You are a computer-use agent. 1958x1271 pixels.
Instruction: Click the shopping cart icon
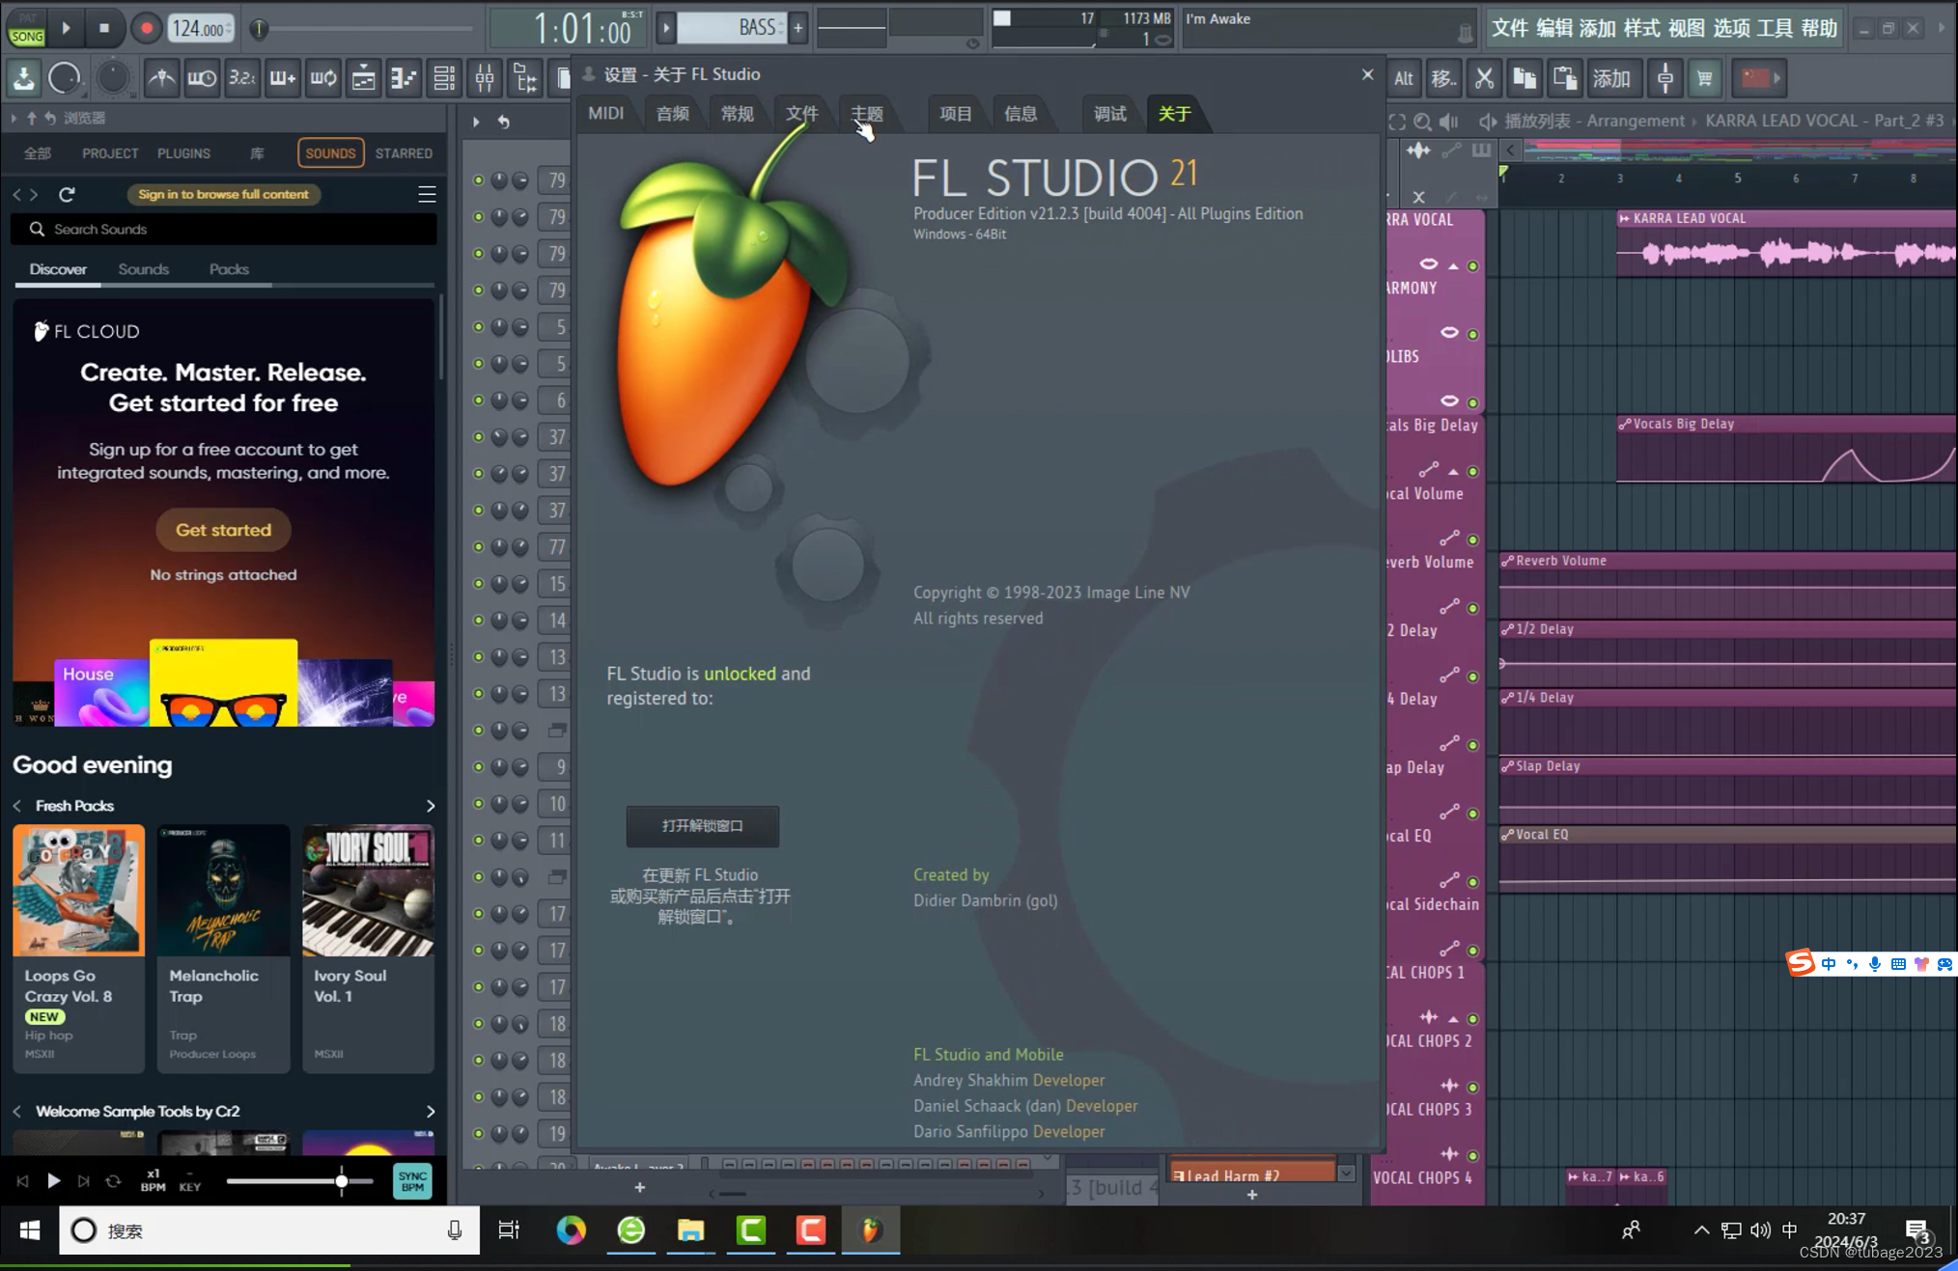point(1705,78)
